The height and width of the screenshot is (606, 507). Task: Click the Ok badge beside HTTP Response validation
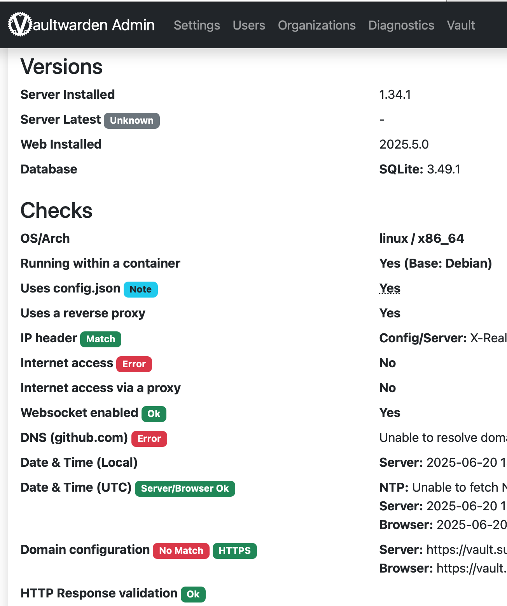[193, 594]
